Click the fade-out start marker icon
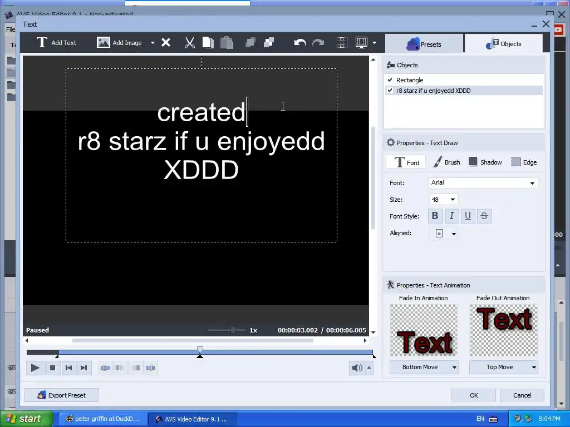The width and height of the screenshot is (570, 427). coord(136,368)
